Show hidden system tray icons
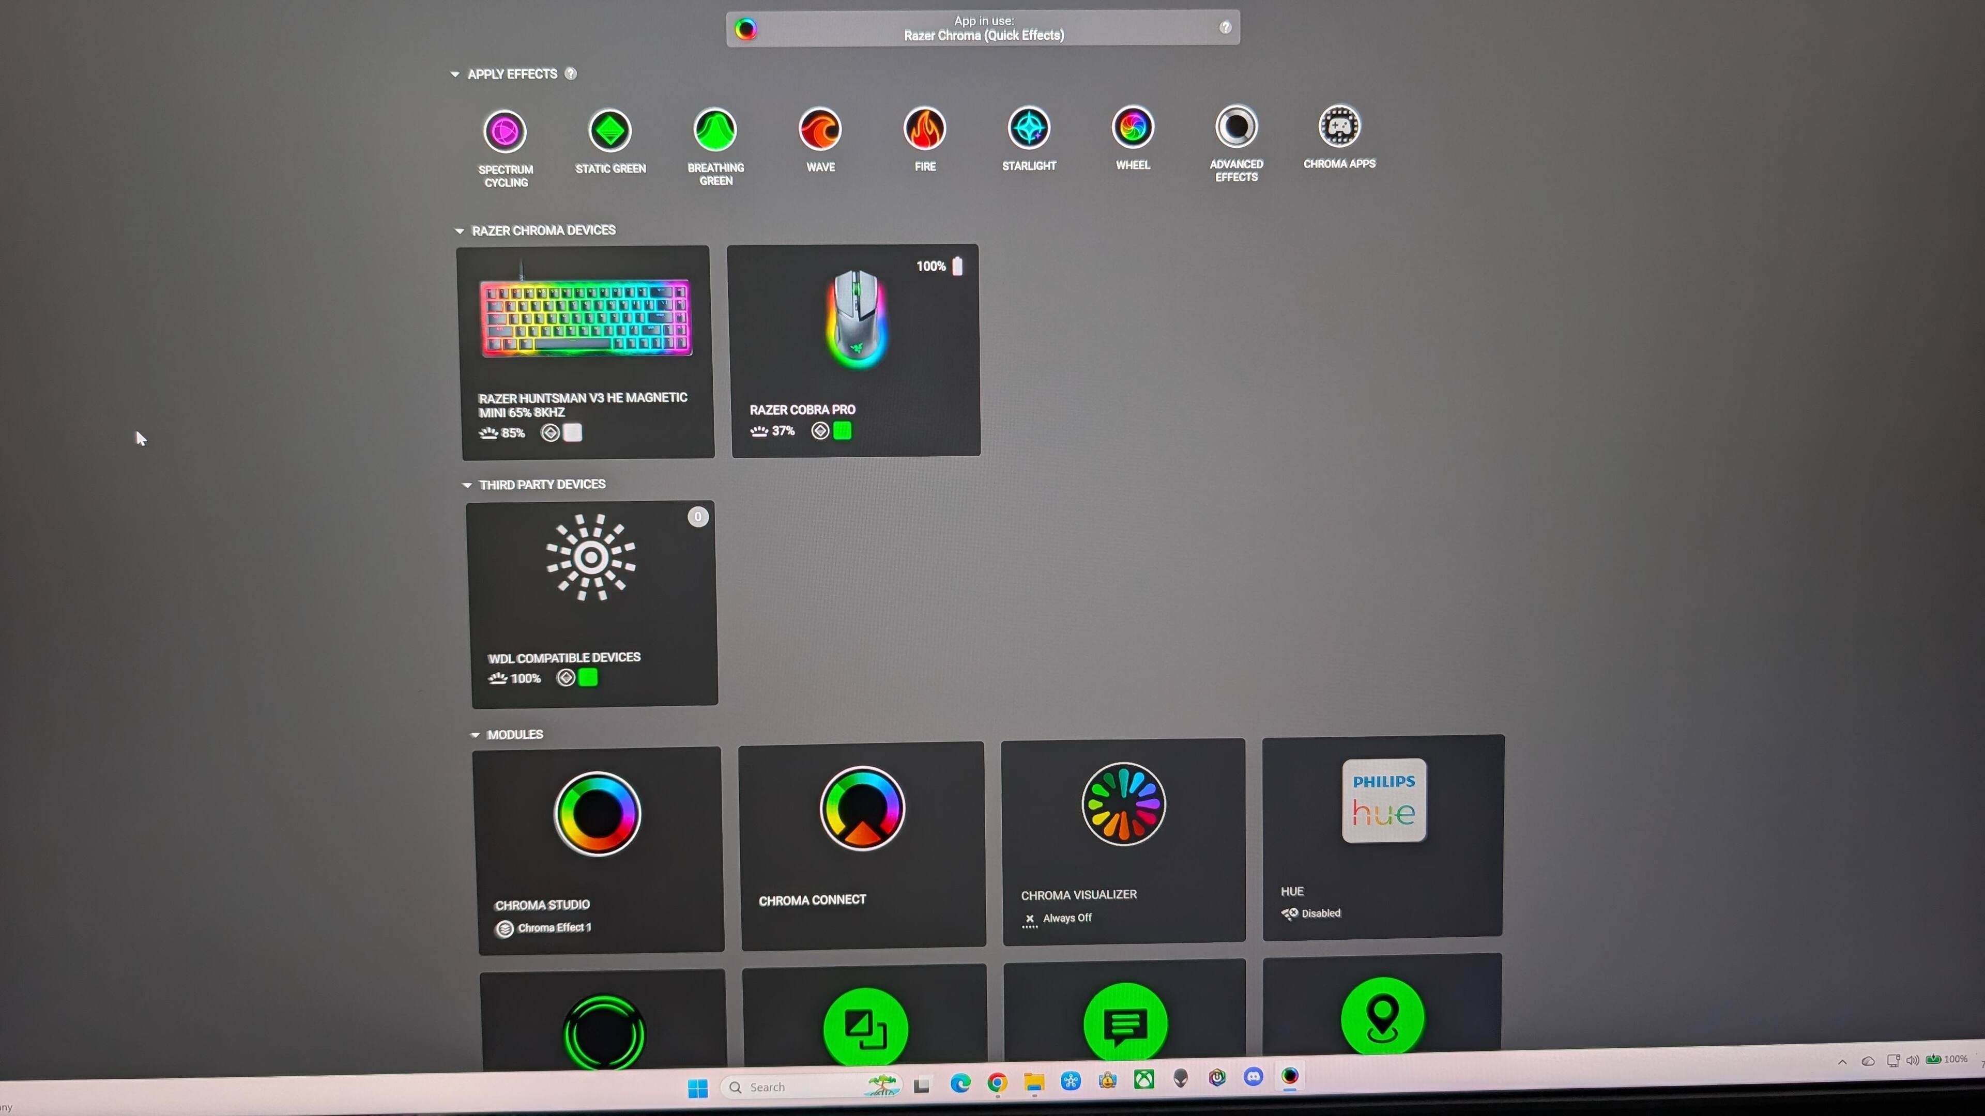Screen dimensions: 1985x1116 (1842, 1062)
